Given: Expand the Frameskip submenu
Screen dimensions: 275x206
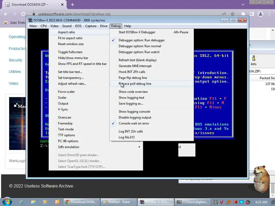Looking at the screenshot, I should (x=79, y=123).
